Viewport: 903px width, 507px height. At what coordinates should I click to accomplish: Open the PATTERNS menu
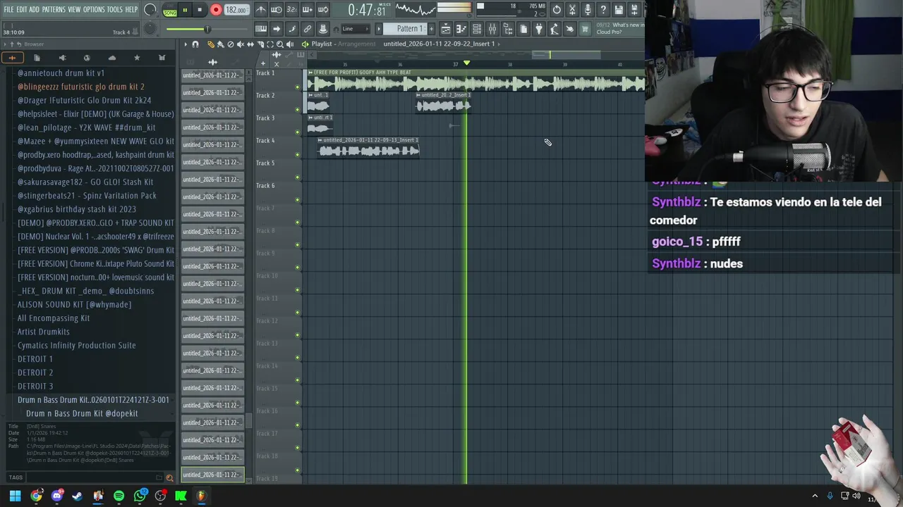point(54,10)
